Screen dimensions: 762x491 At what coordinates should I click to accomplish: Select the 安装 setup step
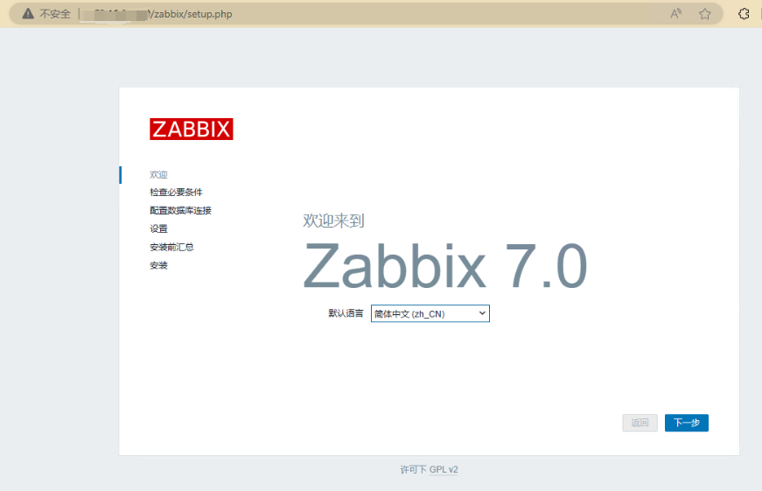tap(158, 265)
